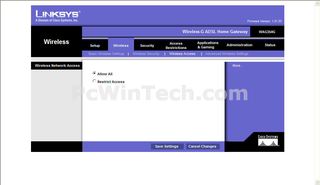Go to the Security tab
Screen dimensions: 320x185
point(147,46)
